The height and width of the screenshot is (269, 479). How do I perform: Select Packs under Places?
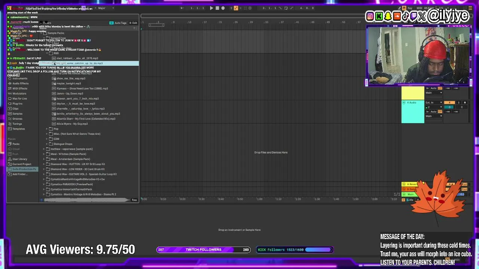tap(16, 144)
